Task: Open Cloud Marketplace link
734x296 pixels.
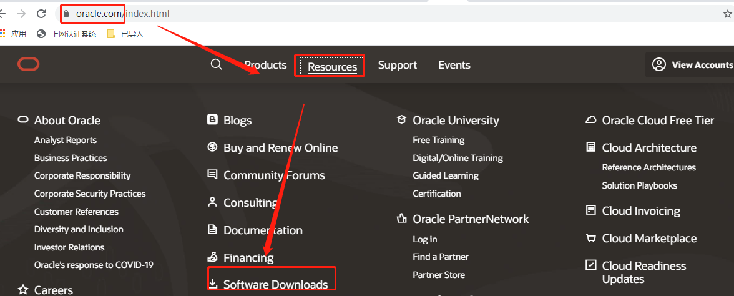Action: (649, 239)
